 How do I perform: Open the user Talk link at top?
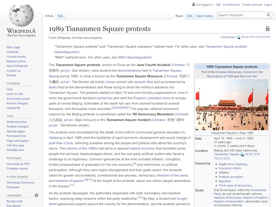[x=218, y=4]
